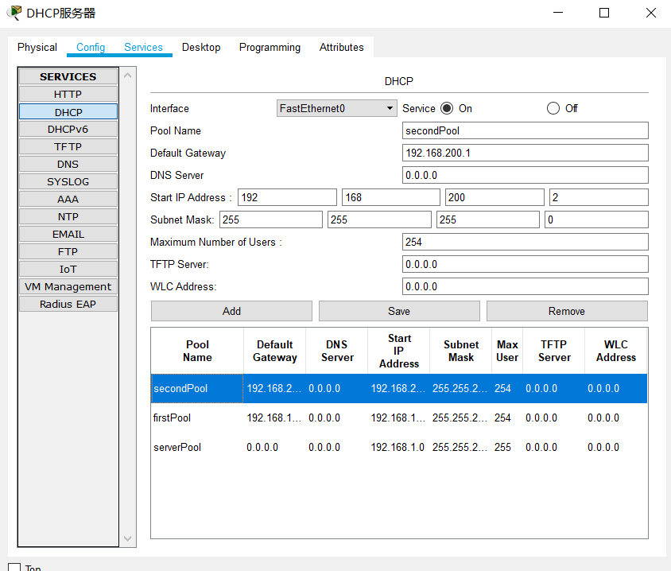This screenshot has width=671, height=571.
Task: Select NTP service
Action: (68, 217)
